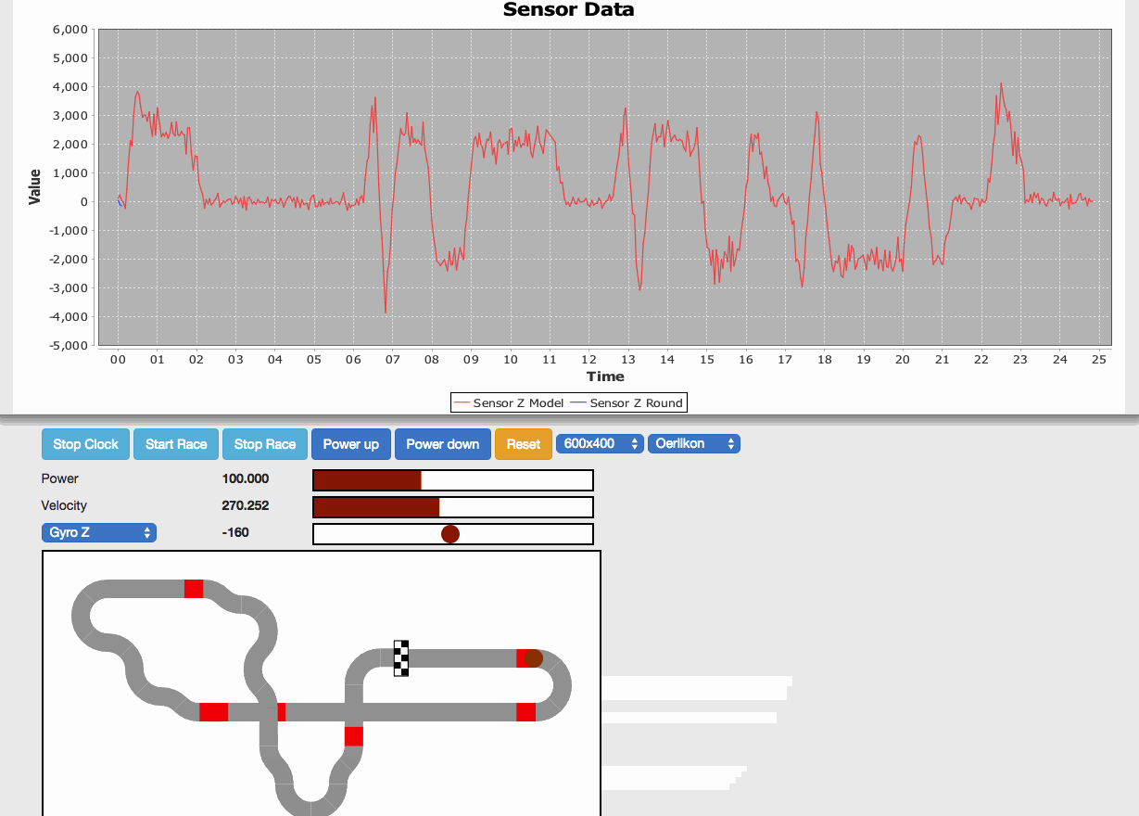This screenshot has width=1139, height=816.
Task: Click the Gyro Z indicator dot
Action: (450, 534)
